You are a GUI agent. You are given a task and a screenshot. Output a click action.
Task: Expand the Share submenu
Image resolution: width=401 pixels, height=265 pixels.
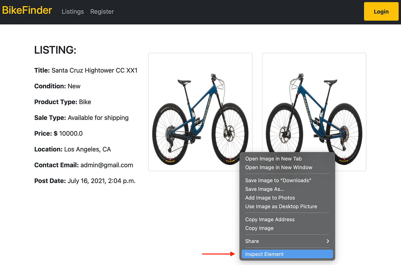coord(287,241)
